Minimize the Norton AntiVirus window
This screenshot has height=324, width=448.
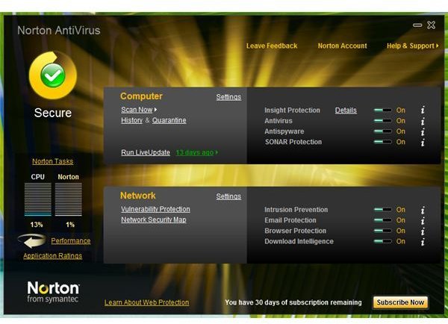417,25
